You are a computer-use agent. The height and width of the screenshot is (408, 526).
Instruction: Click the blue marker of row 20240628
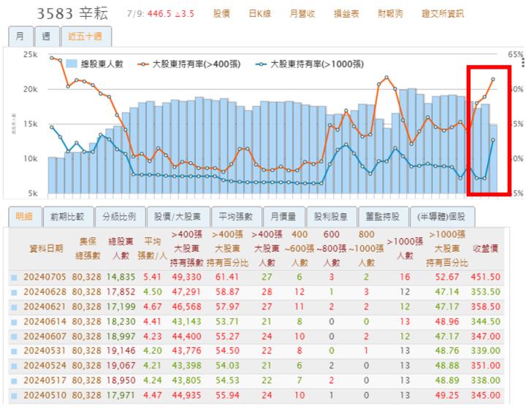coord(14,293)
